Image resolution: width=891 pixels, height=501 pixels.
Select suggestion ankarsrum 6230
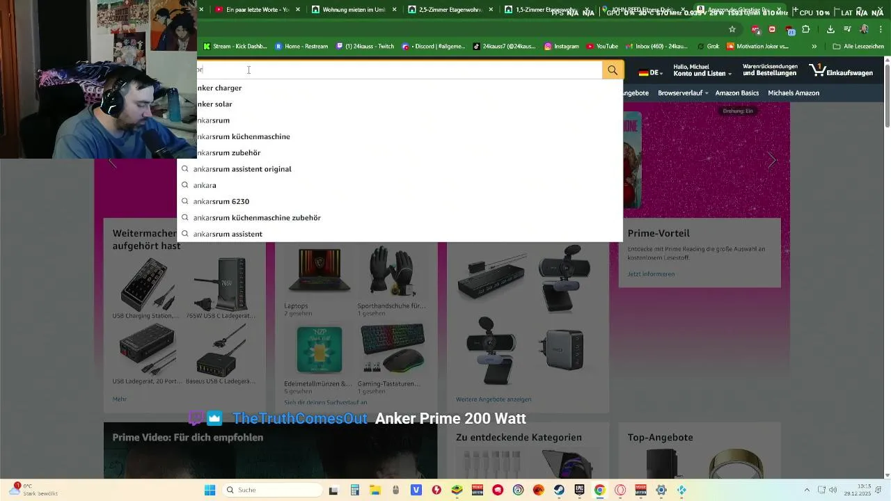tap(400, 201)
